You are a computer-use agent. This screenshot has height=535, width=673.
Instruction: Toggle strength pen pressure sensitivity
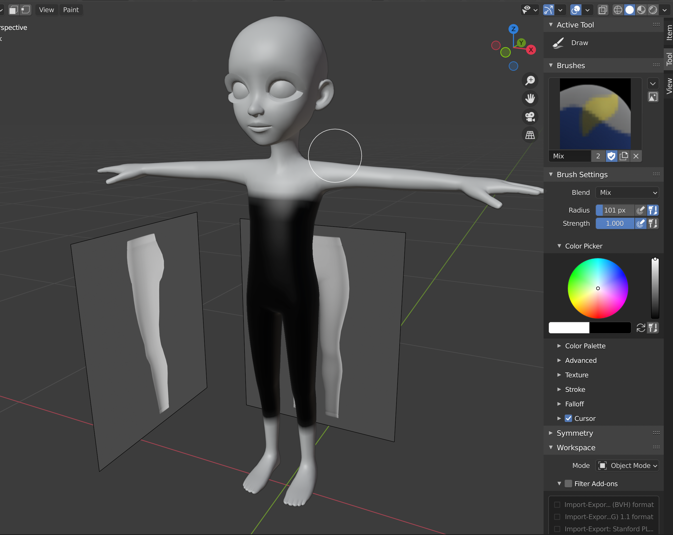tap(640, 223)
